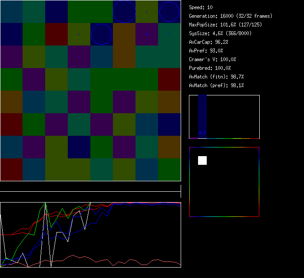Click the dark red cell in the grid's bottom-left corner
304x278 pixels.
click(11, 170)
